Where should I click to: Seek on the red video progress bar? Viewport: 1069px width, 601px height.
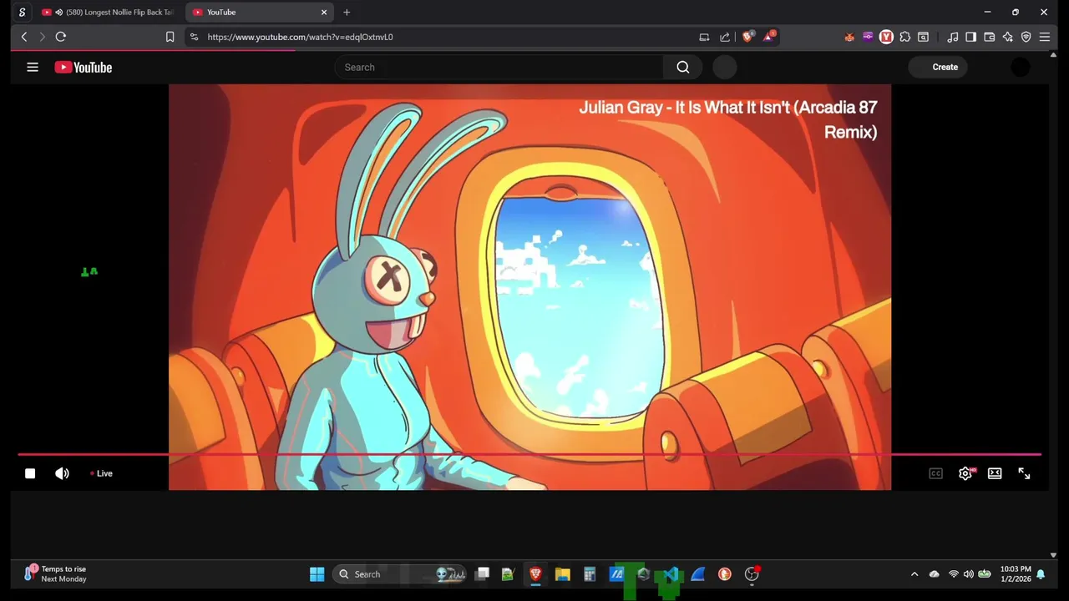(x=529, y=455)
